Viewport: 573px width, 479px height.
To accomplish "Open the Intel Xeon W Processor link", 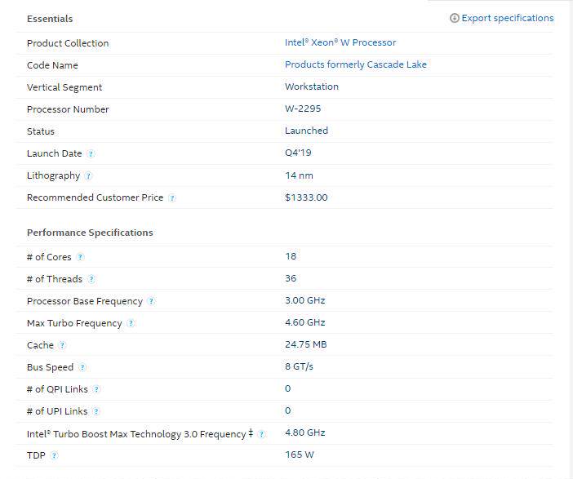I will pos(340,42).
